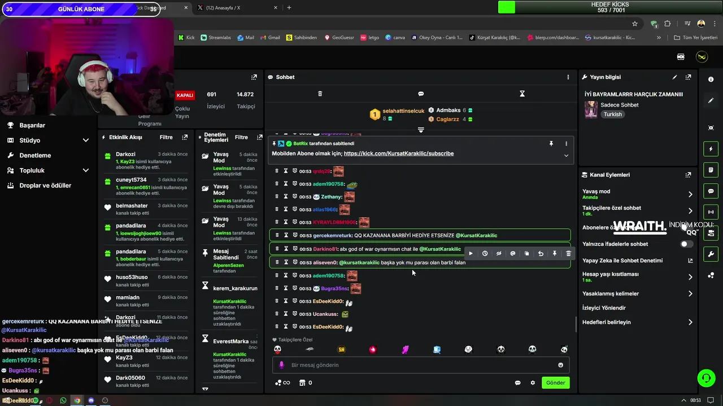Toggle Yalnızca ifadelerle sohbet switch
723x406 pixels.
(x=686, y=244)
